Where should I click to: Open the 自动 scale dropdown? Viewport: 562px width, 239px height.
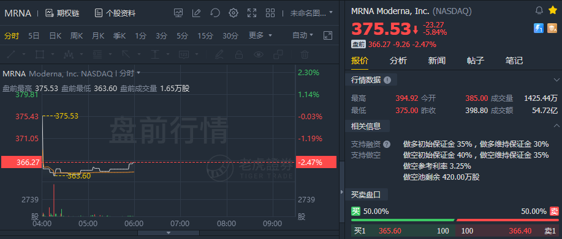pos(303,35)
